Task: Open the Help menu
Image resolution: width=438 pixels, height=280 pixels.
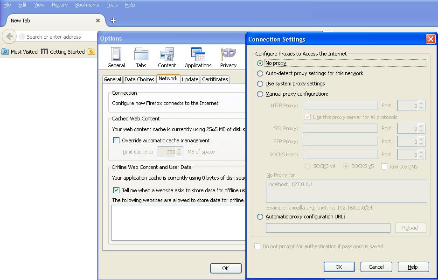Action: tap(130, 5)
